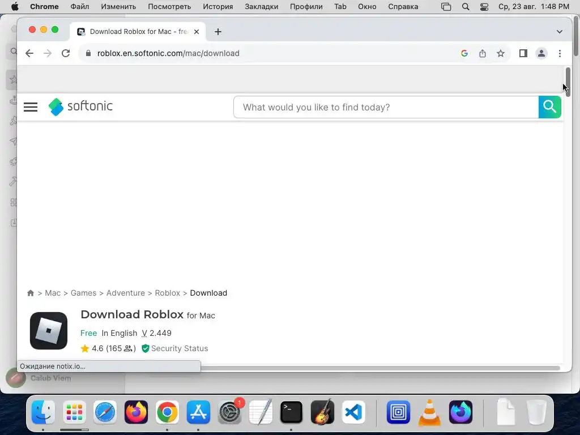
Task: Open a new tab with the plus button
Action: [218, 32]
